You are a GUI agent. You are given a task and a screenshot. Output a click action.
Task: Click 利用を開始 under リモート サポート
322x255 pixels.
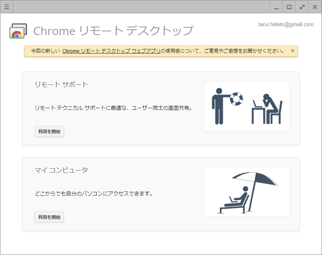pos(49,131)
